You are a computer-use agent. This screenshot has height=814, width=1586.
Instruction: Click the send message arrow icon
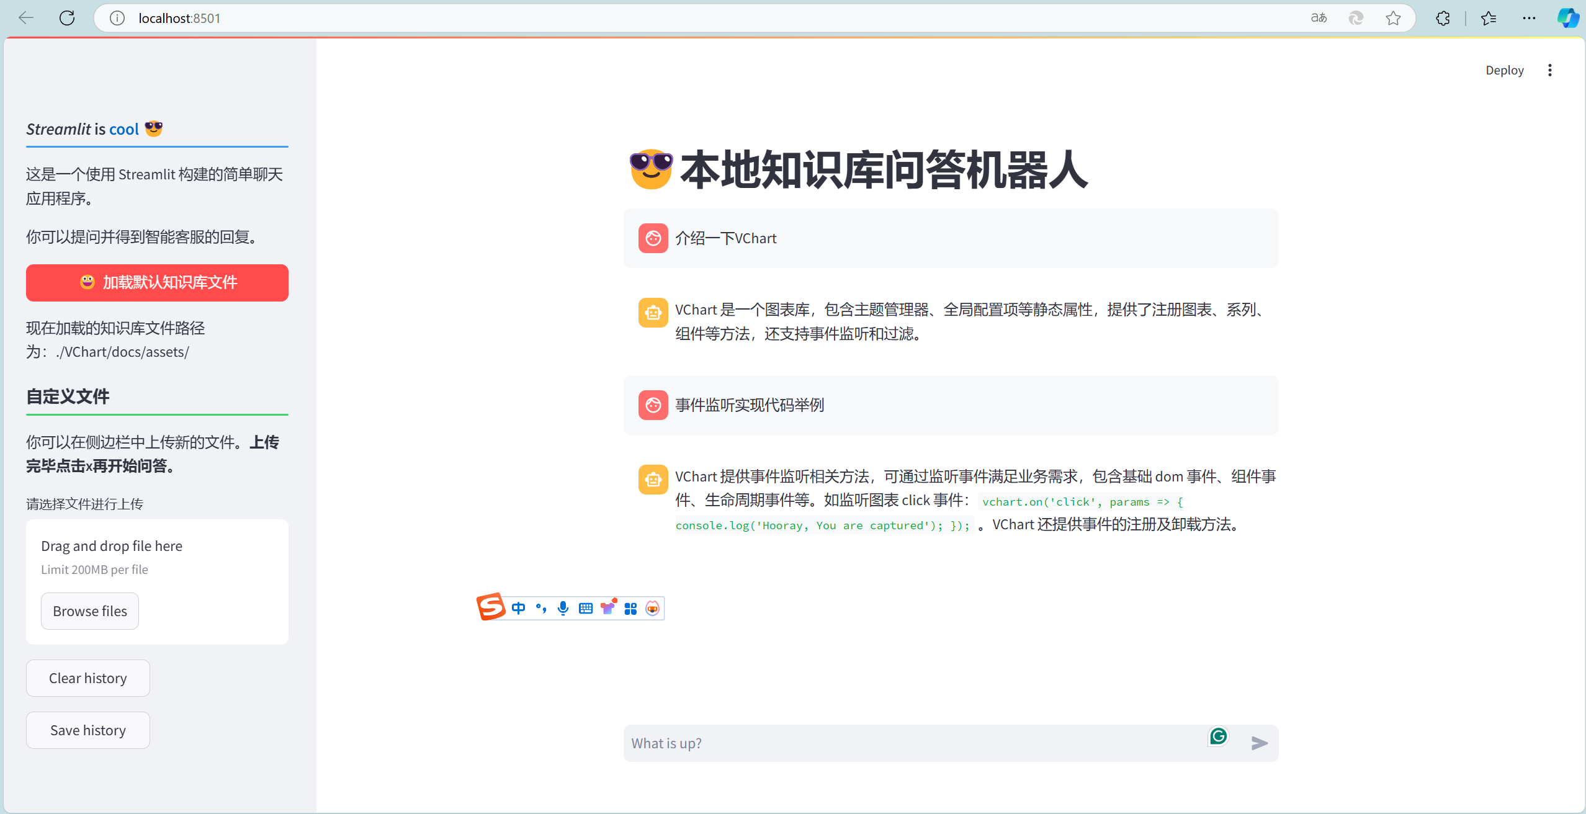point(1259,743)
